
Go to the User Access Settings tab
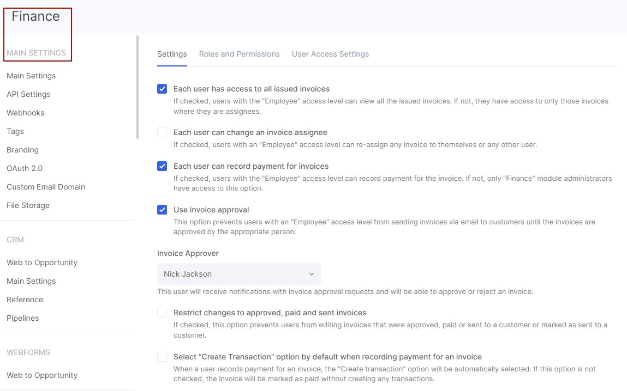330,54
